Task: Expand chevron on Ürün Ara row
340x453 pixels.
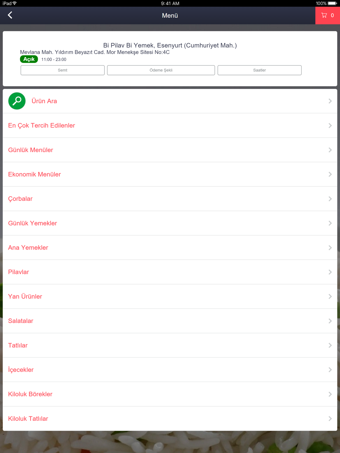Action: click(330, 101)
